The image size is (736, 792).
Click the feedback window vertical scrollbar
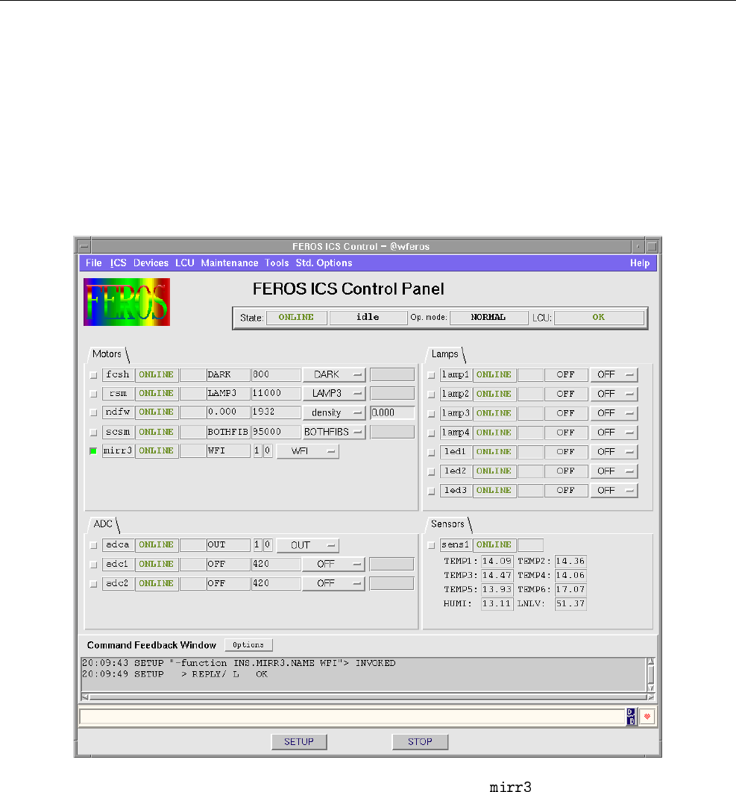(651, 675)
